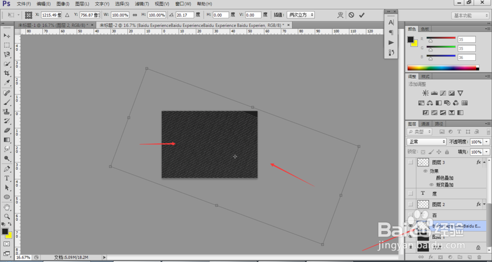Select the Pen tool

tap(7, 169)
